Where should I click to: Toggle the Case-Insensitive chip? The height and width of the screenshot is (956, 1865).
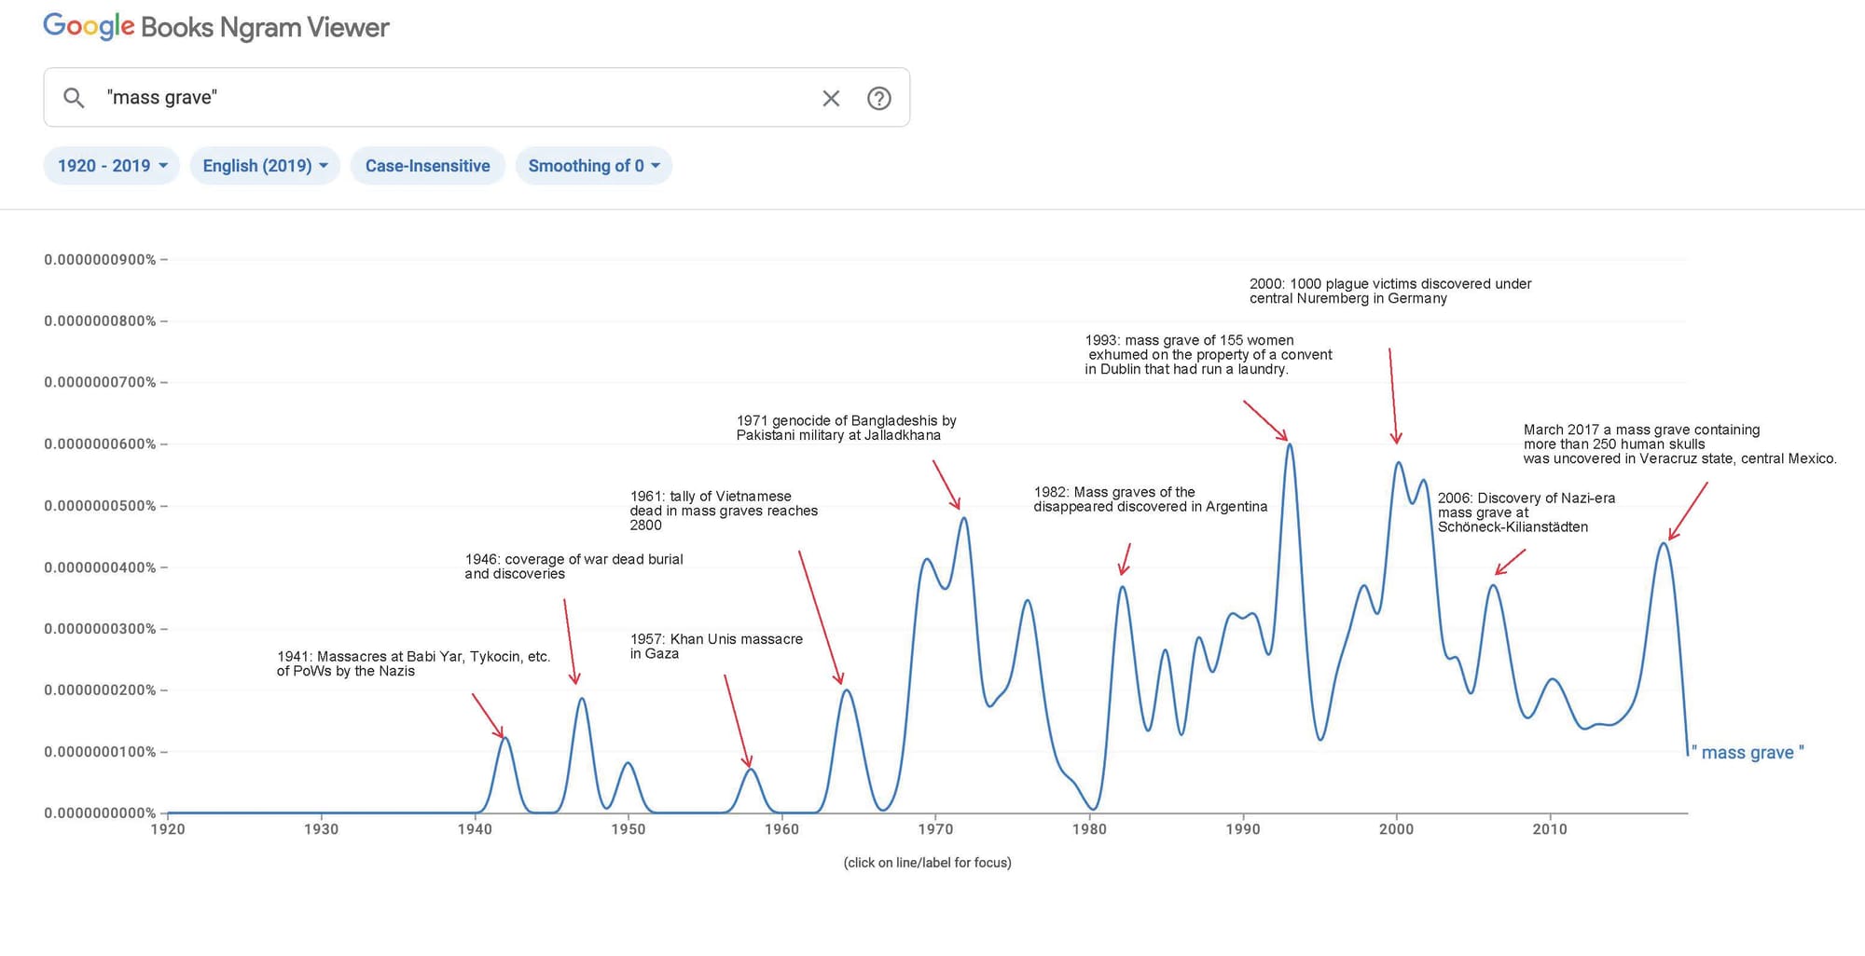point(428,166)
